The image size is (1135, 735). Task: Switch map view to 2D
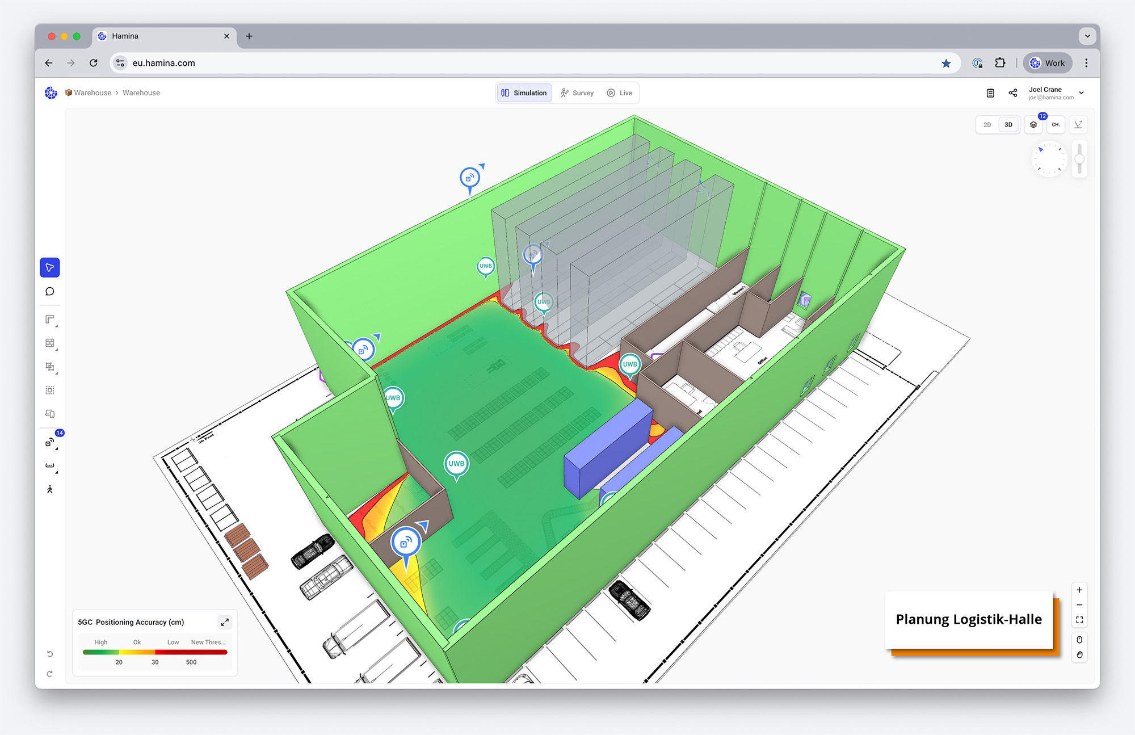(987, 125)
